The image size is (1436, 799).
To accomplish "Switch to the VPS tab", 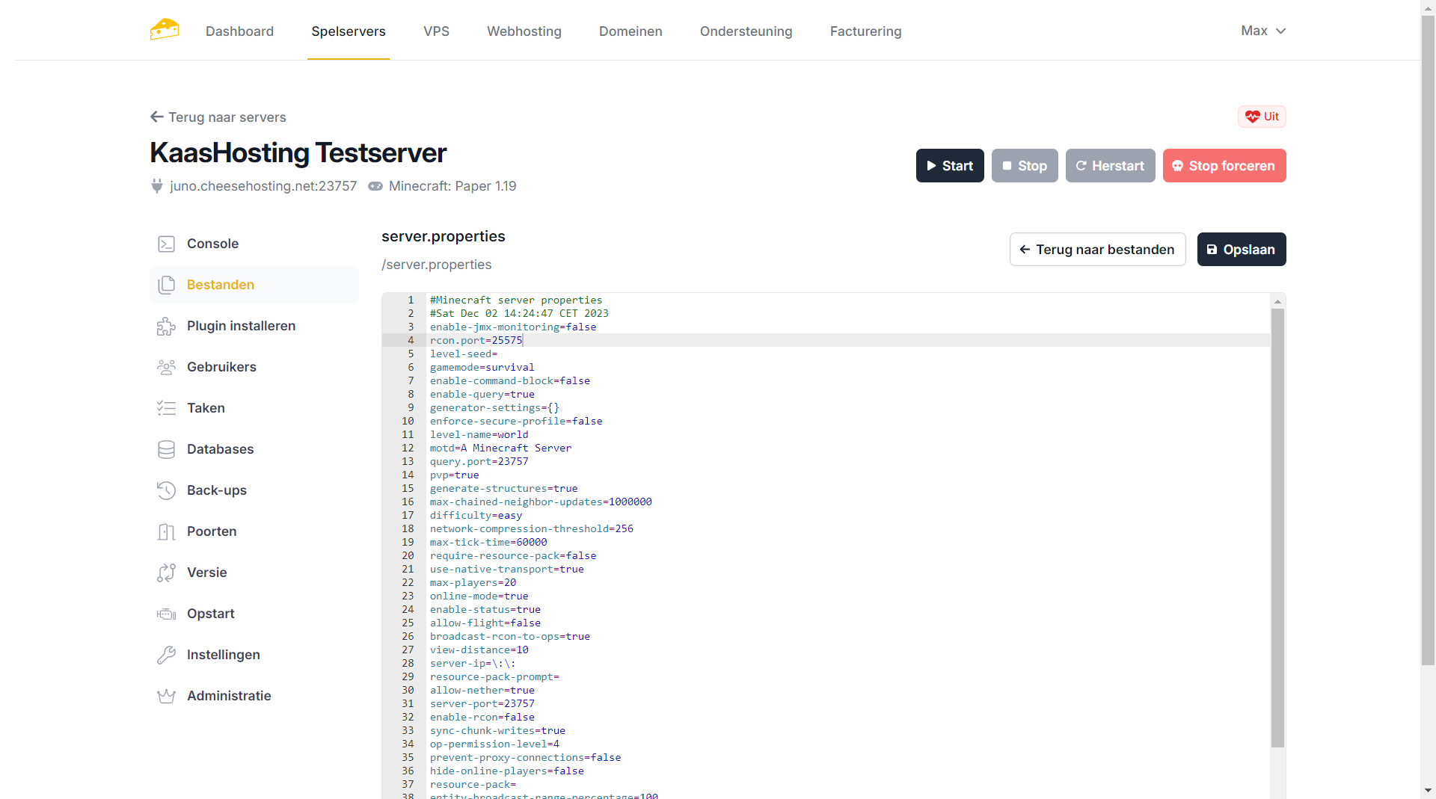I will pyautogui.click(x=436, y=31).
